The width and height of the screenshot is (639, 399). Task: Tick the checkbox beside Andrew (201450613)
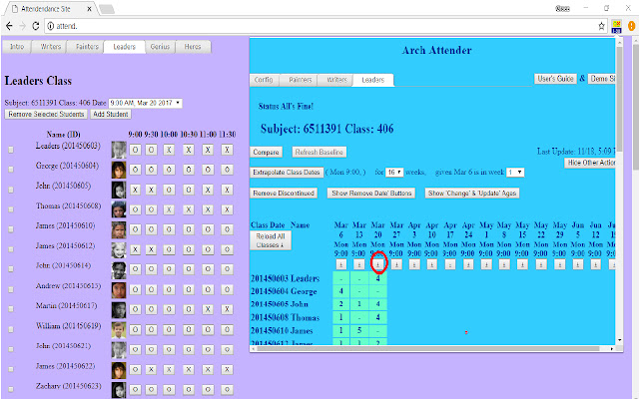point(12,289)
